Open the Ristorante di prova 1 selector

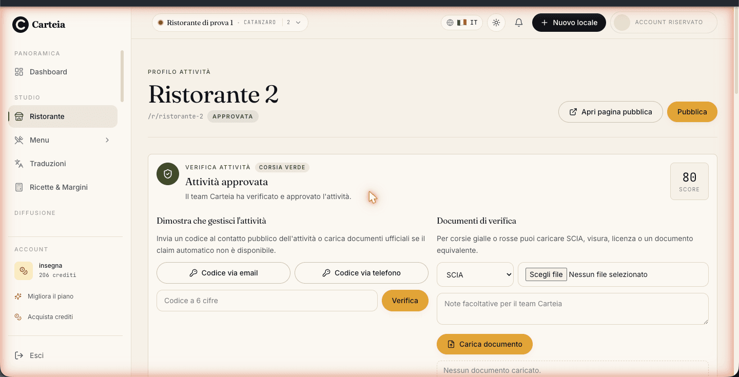pyautogui.click(x=230, y=23)
